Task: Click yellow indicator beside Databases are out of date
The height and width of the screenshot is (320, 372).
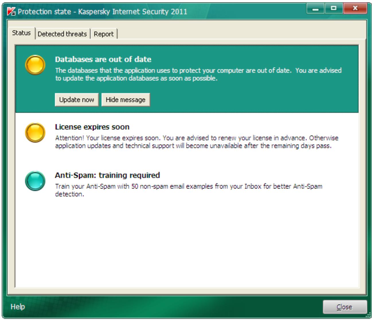Action: [35, 65]
